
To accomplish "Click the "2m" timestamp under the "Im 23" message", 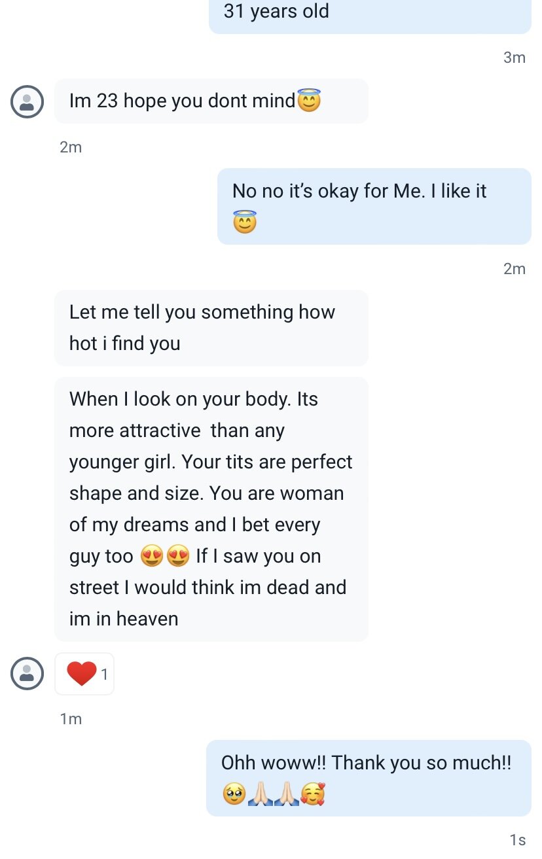I will (71, 147).
